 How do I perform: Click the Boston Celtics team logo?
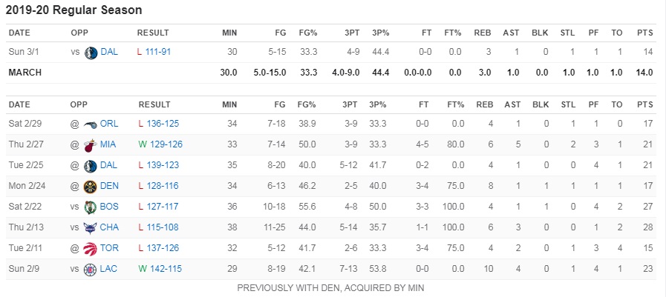coord(90,207)
